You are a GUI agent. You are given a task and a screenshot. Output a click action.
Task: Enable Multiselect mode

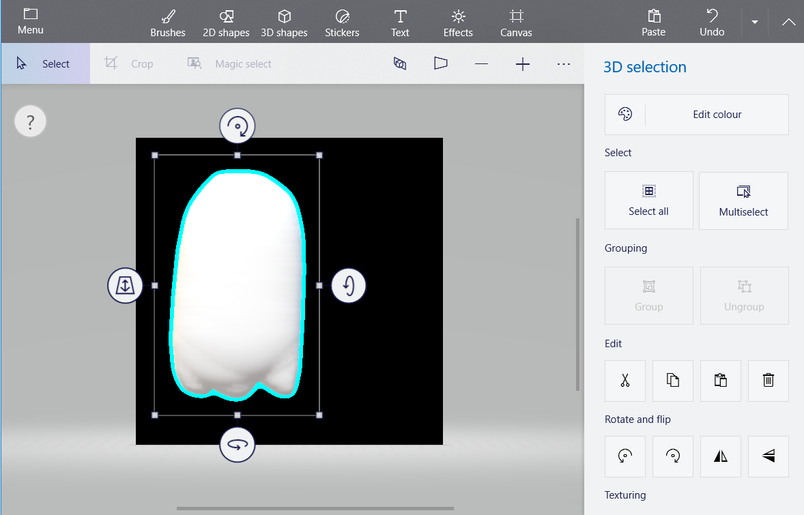(743, 201)
